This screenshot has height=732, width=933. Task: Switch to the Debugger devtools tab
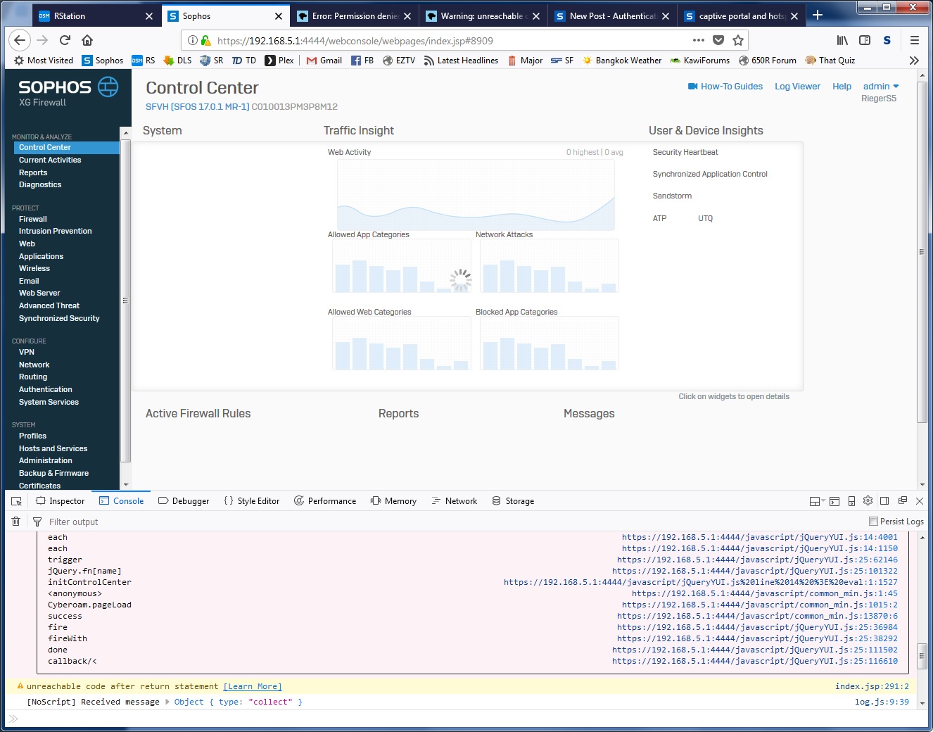point(184,501)
